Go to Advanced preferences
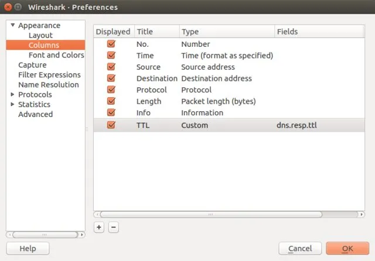Viewport: 375px width, 261px height. pyautogui.click(x=35, y=114)
